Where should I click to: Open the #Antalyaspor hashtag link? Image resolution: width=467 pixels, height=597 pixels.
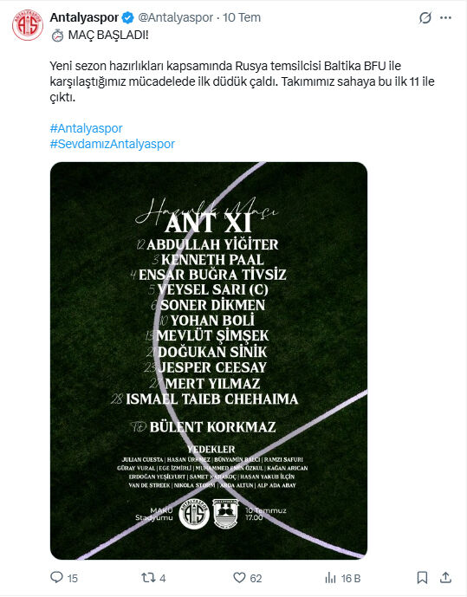tap(86, 128)
